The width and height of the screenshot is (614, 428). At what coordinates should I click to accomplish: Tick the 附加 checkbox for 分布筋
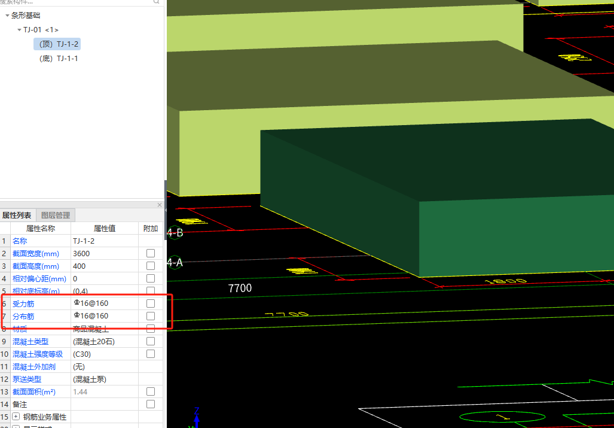point(151,316)
